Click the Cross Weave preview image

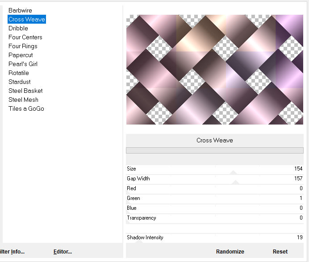[214, 70]
